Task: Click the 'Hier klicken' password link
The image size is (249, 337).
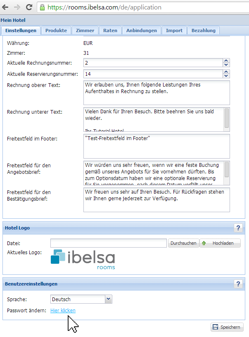Action: tap(63, 311)
